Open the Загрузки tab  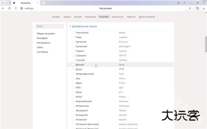(67, 17)
